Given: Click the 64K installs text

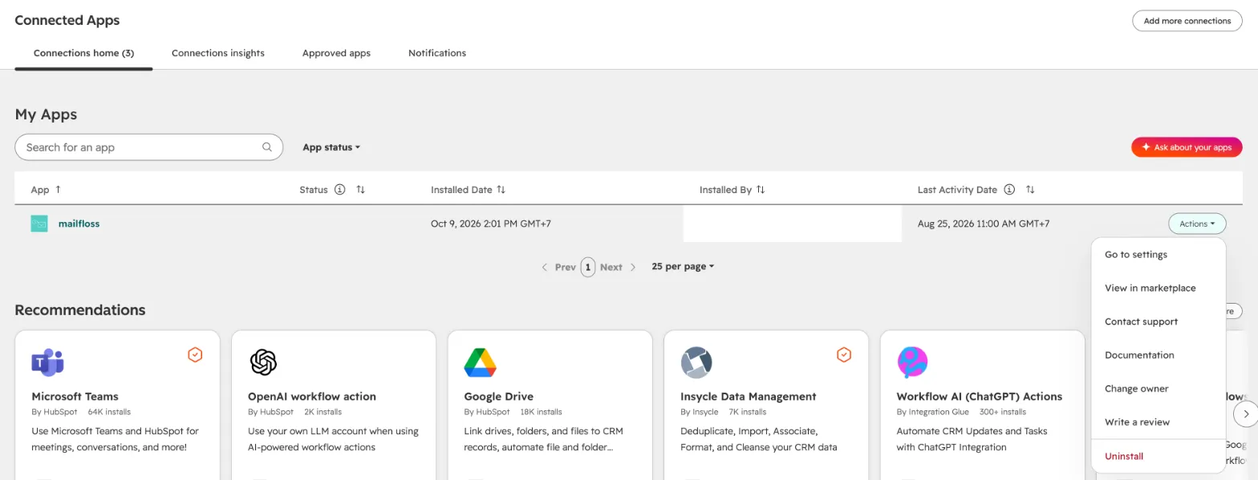Looking at the screenshot, I should [x=108, y=412].
